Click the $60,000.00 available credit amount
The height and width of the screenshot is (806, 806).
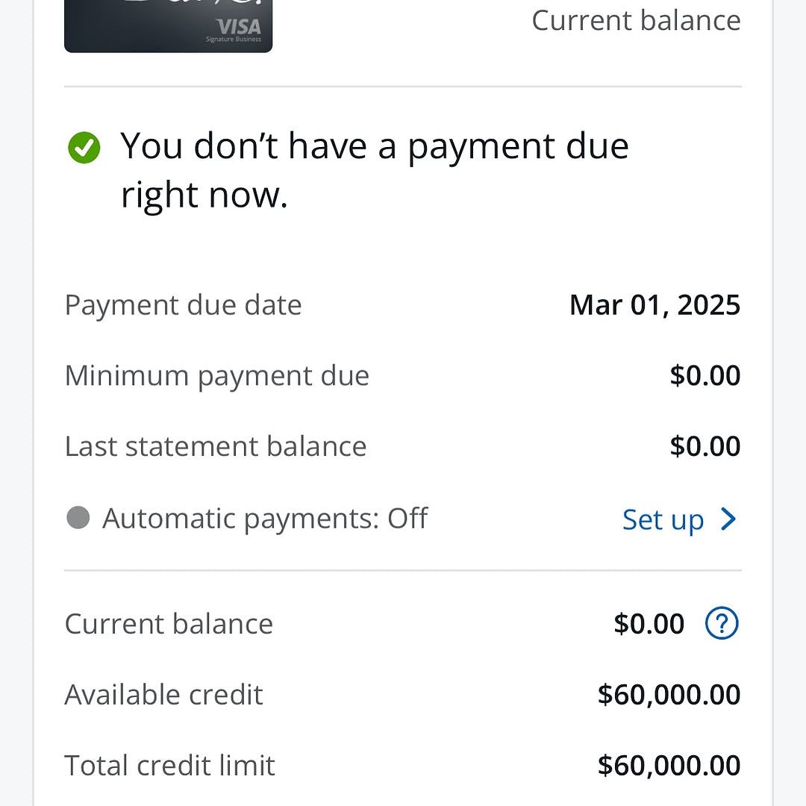click(x=669, y=695)
